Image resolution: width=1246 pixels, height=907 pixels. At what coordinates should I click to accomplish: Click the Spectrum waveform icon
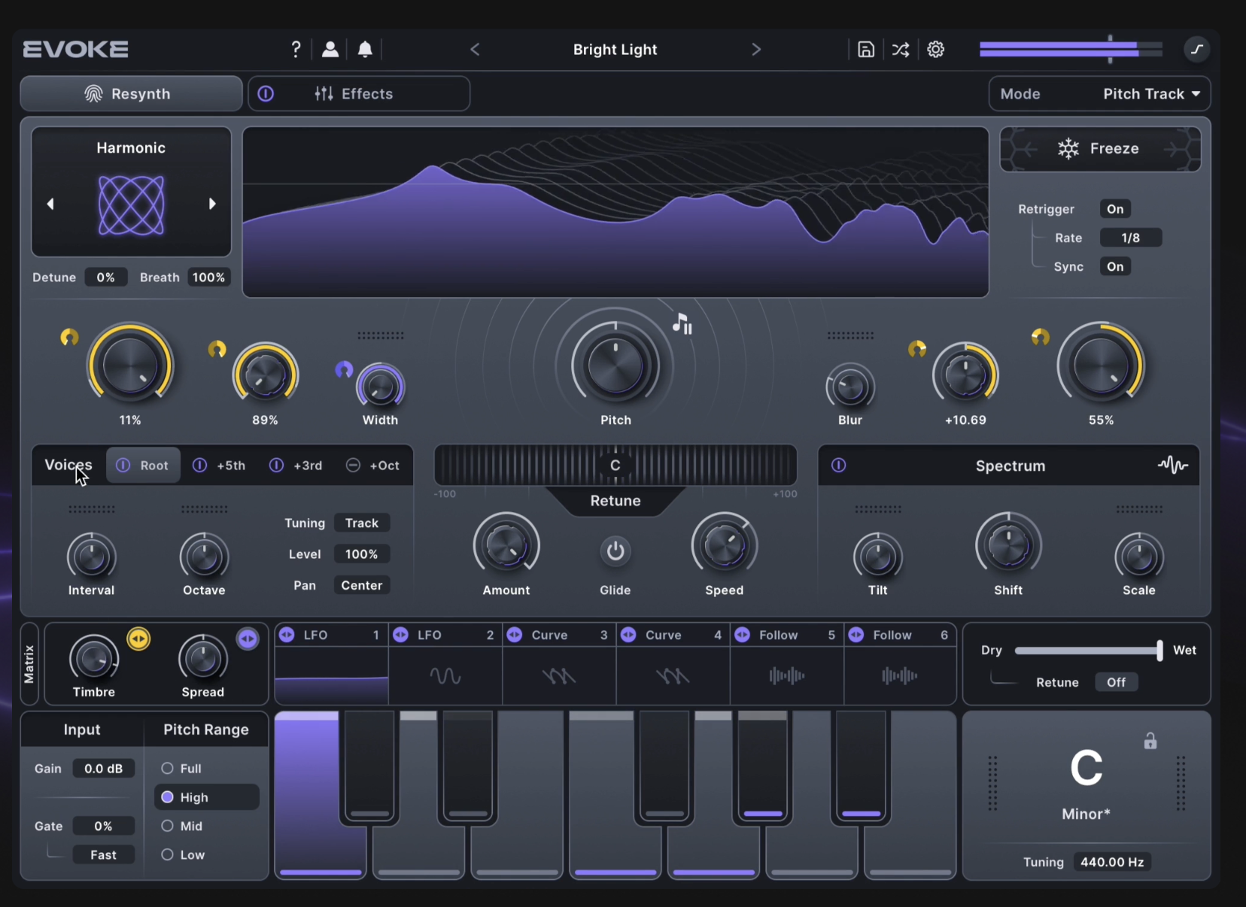click(1172, 465)
